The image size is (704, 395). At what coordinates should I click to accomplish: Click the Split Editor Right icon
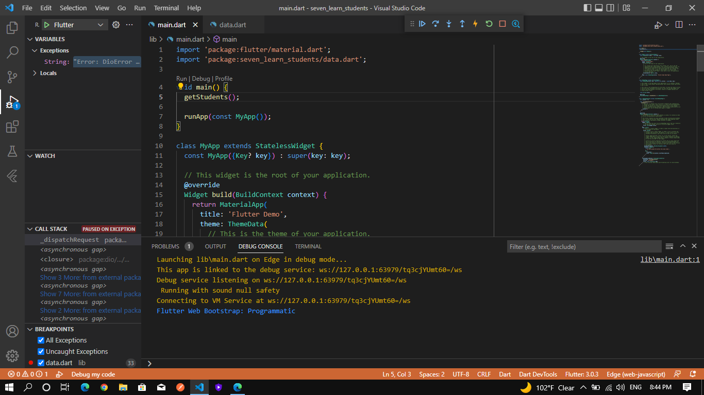[679, 25]
